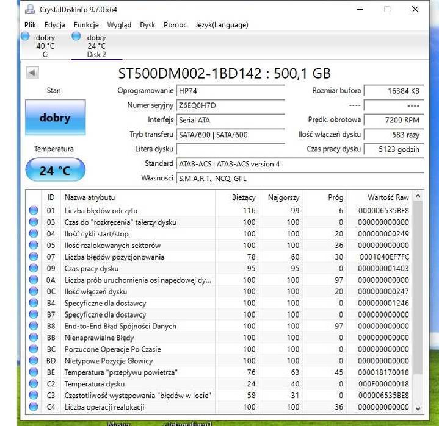Screen dimensions: 439x426
Task: Open the Język(Language) menu
Action: point(222,25)
